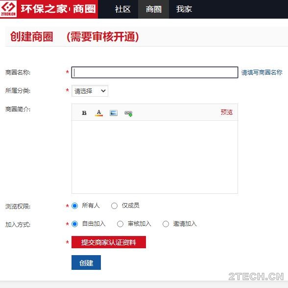Click the 加入方式: label
This screenshot has width=288, height=288.
(18, 225)
